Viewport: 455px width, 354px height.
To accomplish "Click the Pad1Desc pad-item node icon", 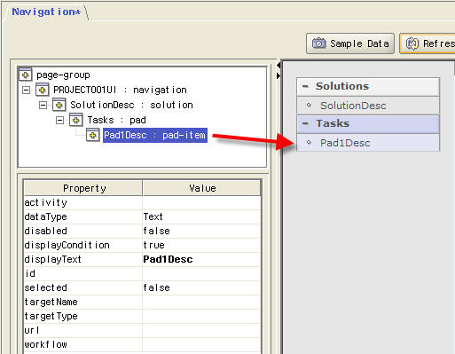I will point(92,135).
